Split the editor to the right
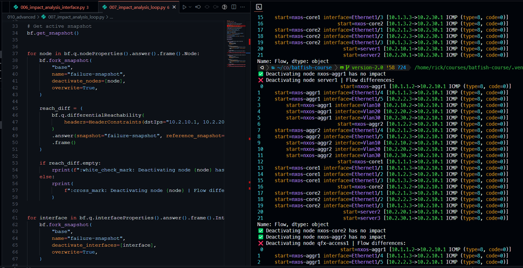The height and width of the screenshot is (268, 523). [234, 7]
